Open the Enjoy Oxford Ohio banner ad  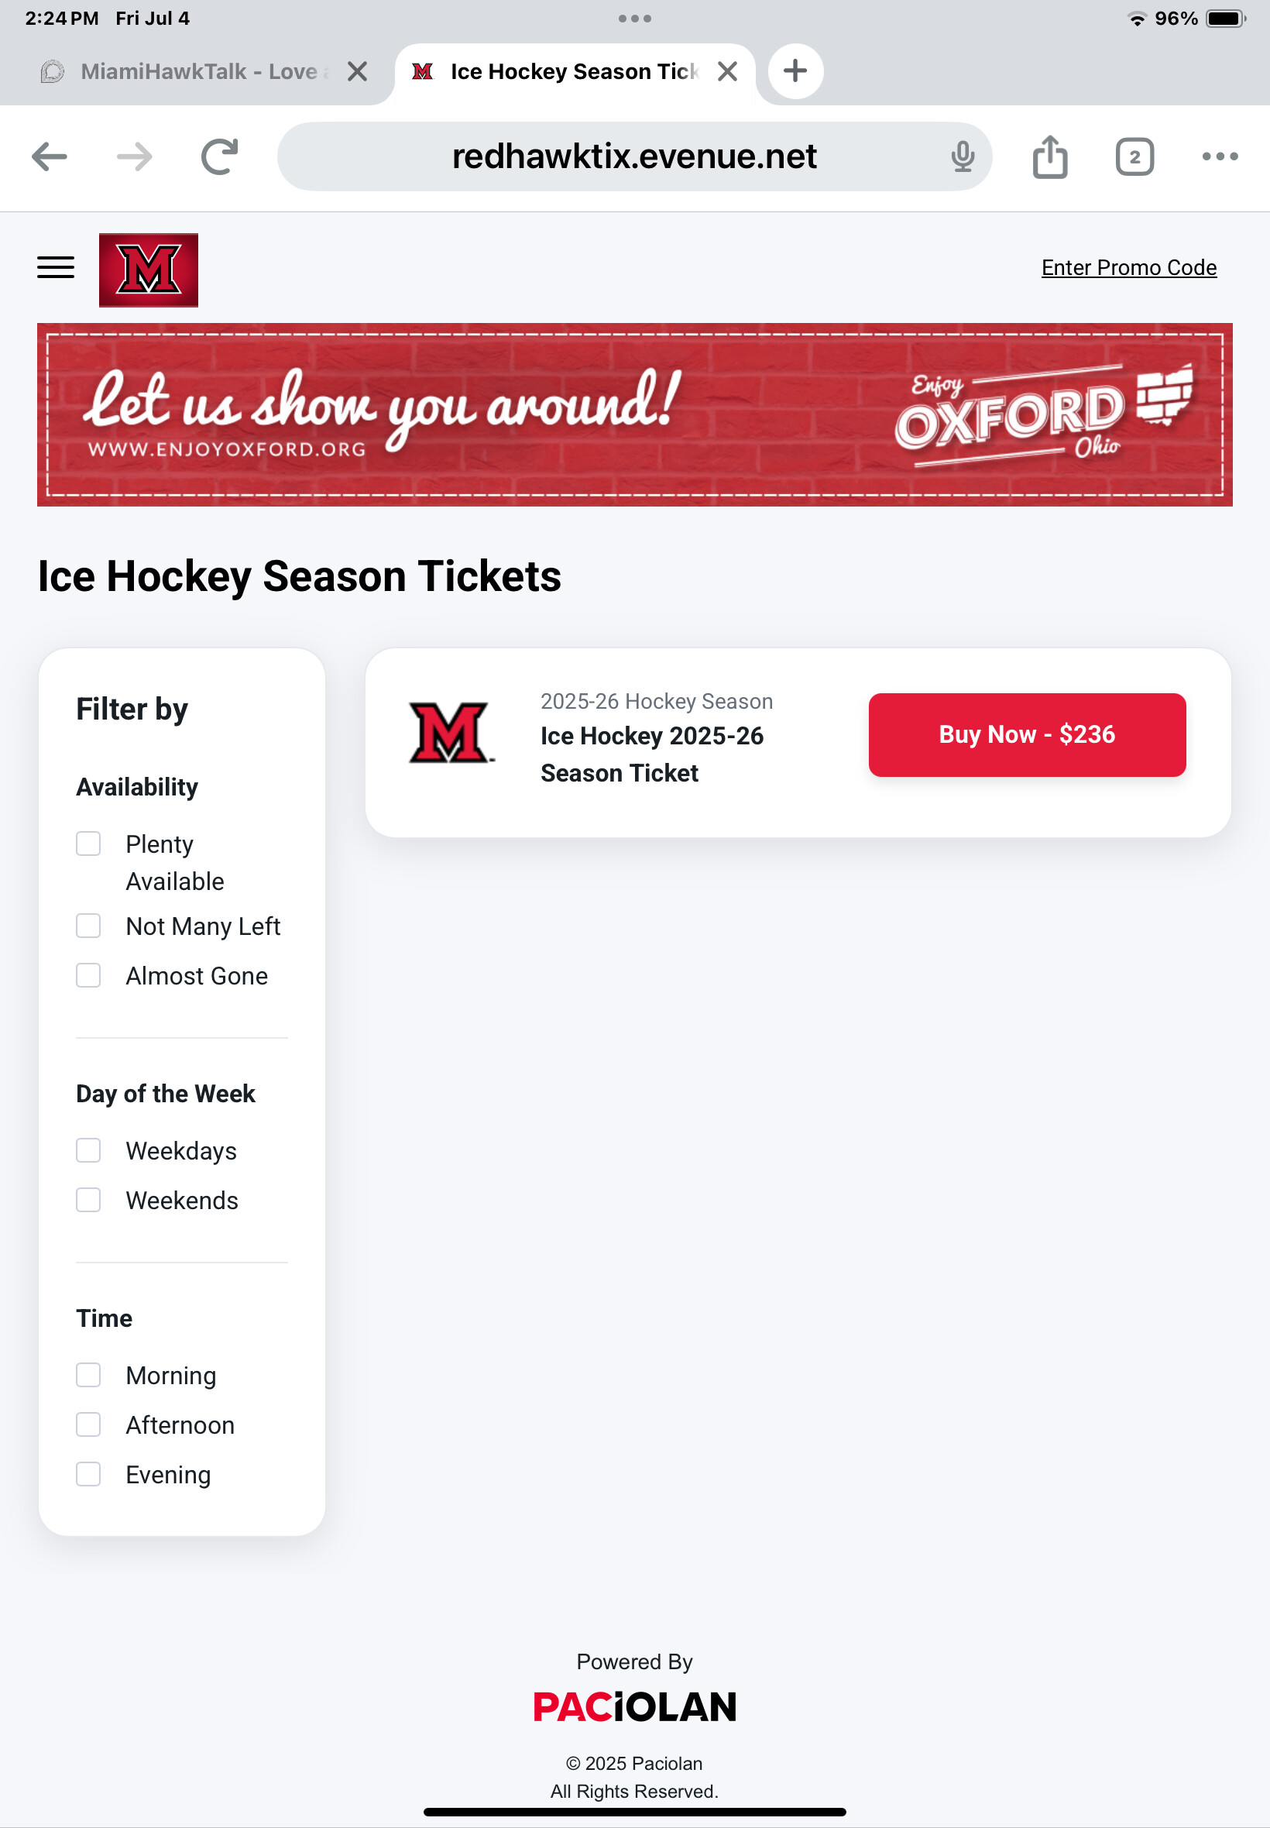(634, 414)
